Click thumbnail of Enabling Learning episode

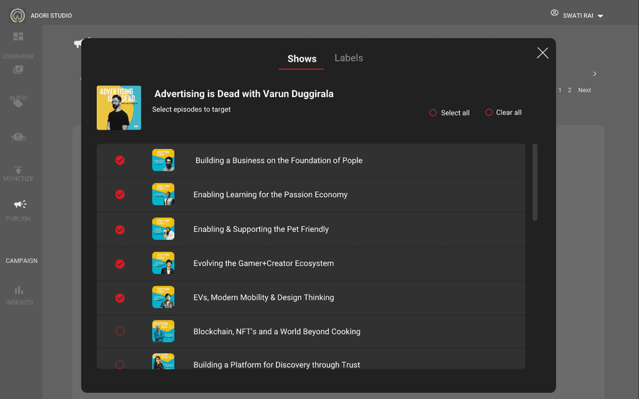[163, 195]
